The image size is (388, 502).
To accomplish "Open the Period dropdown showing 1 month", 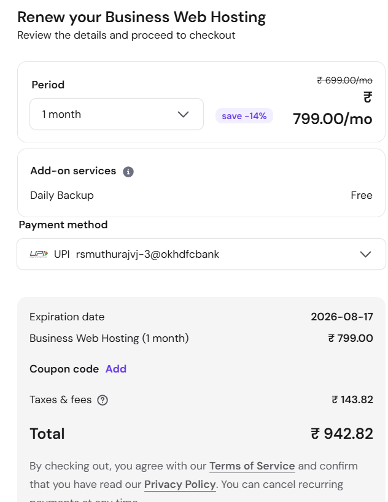I will pyautogui.click(x=117, y=114).
